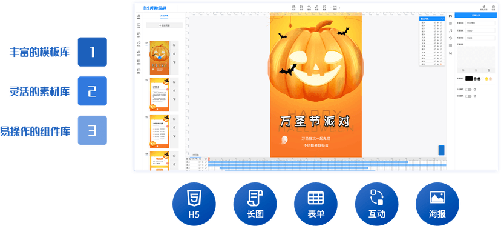Toggle visibility eye of first layer row

coord(437,23)
